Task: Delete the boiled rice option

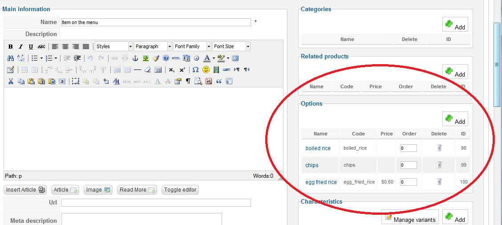Action: [x=439, y=148]
